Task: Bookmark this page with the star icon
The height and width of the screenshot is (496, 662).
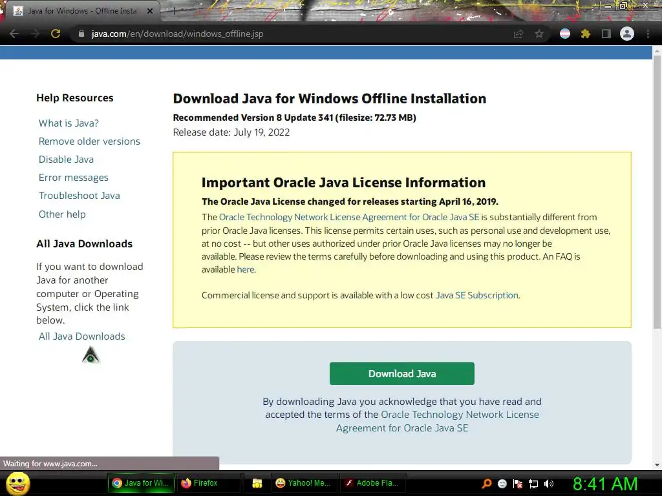Action: tap(539, 34)
